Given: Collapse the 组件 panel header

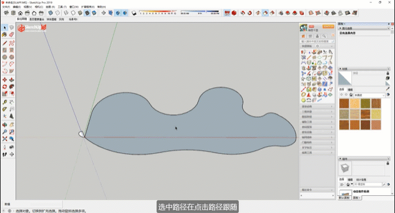Looking at the screenshot, I should [x=364, y=159].
